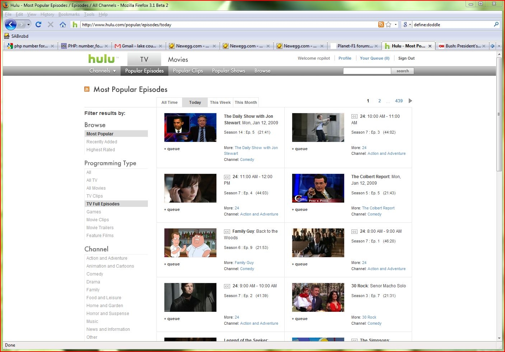The width and height of the screenshot is (505, 352).
Task: Click the Hulu search input field
Action: tap(366, 71)
